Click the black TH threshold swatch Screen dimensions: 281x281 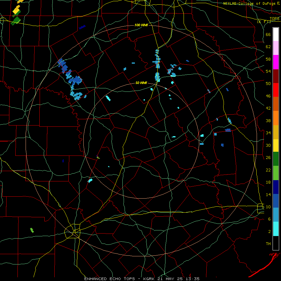[x=276, y=243]
